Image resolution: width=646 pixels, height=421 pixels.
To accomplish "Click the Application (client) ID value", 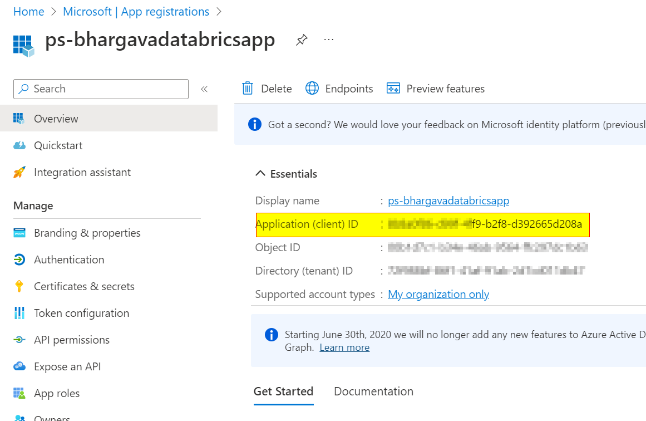I will coord(485,224).
